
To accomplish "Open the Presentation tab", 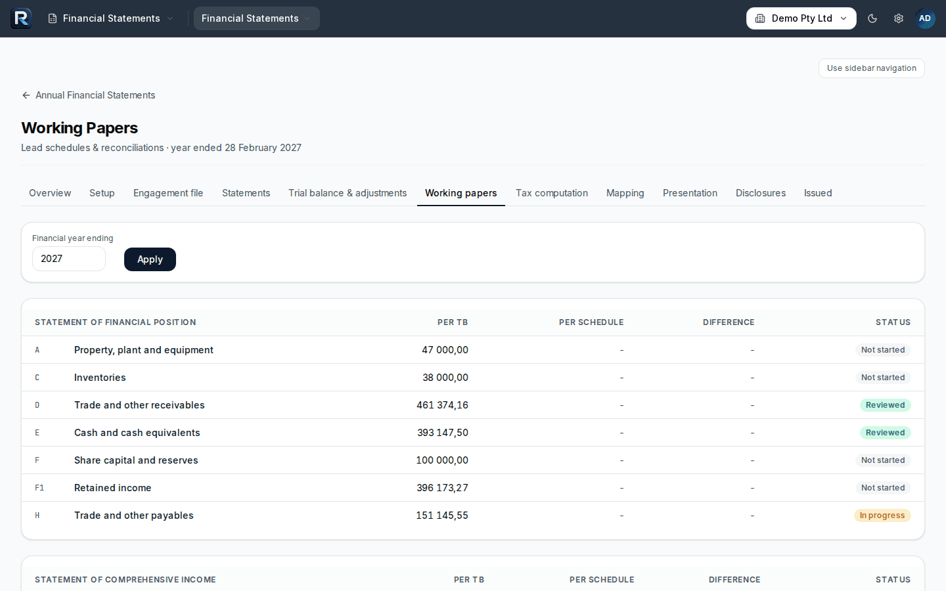I will (x=690, y=193).
